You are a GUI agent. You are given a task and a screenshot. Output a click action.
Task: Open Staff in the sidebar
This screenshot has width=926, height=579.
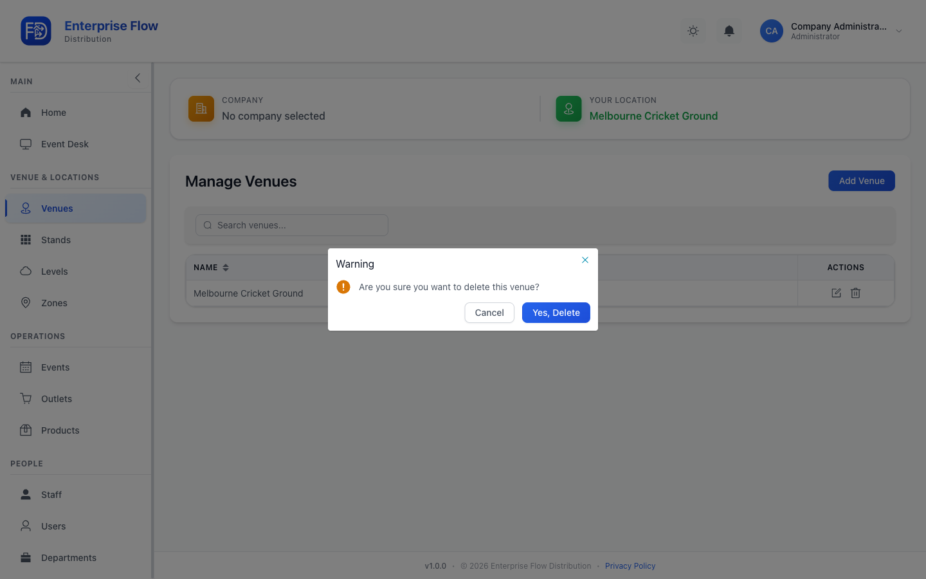click(x=76, y=495)
